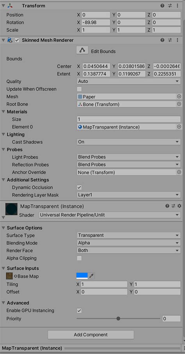
Task: Open the Shader dropdown
Action: pyautogui.click(x=109, y=215)
